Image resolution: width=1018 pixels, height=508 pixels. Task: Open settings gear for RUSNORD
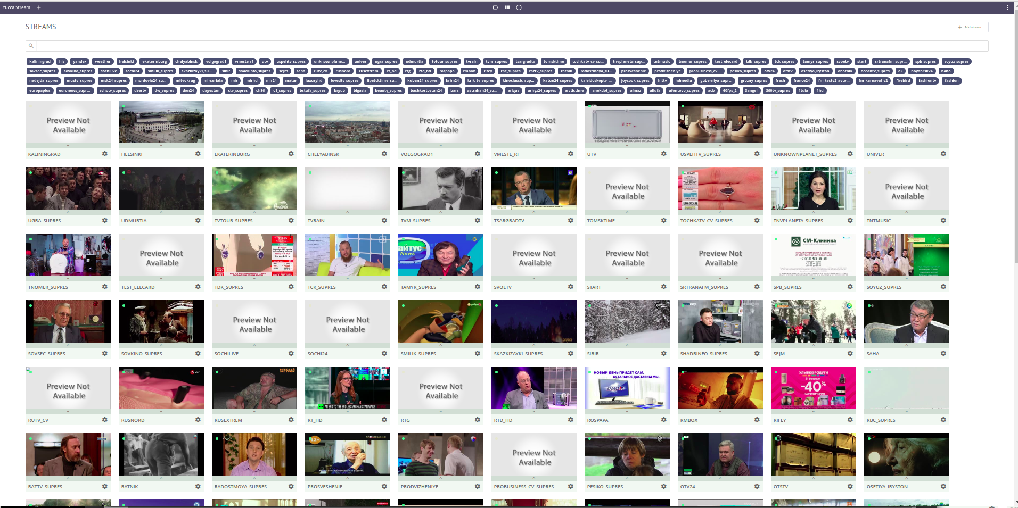tap(198, 420)
